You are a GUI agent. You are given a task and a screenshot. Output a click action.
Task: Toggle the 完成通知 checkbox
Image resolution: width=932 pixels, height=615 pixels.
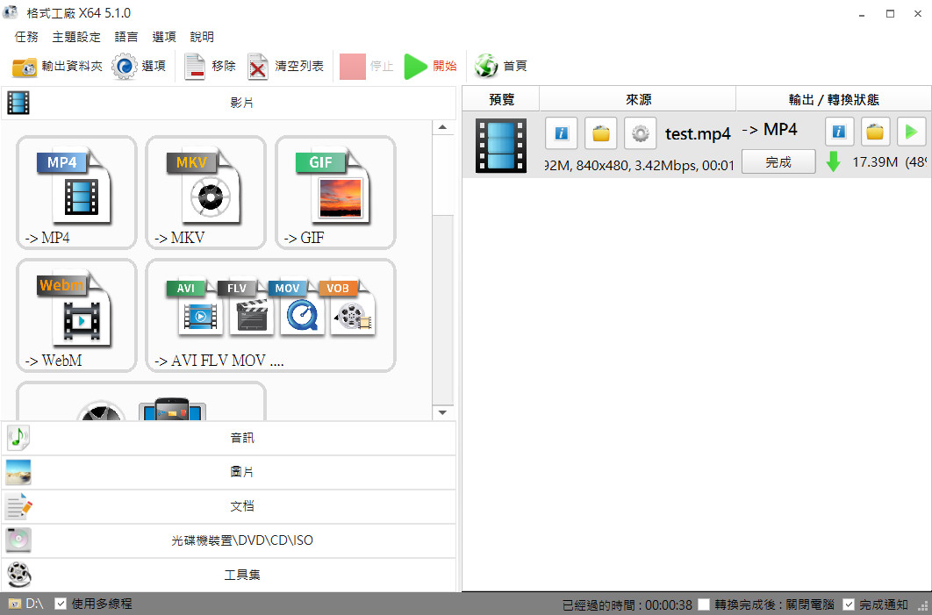[x=849, y=604]
